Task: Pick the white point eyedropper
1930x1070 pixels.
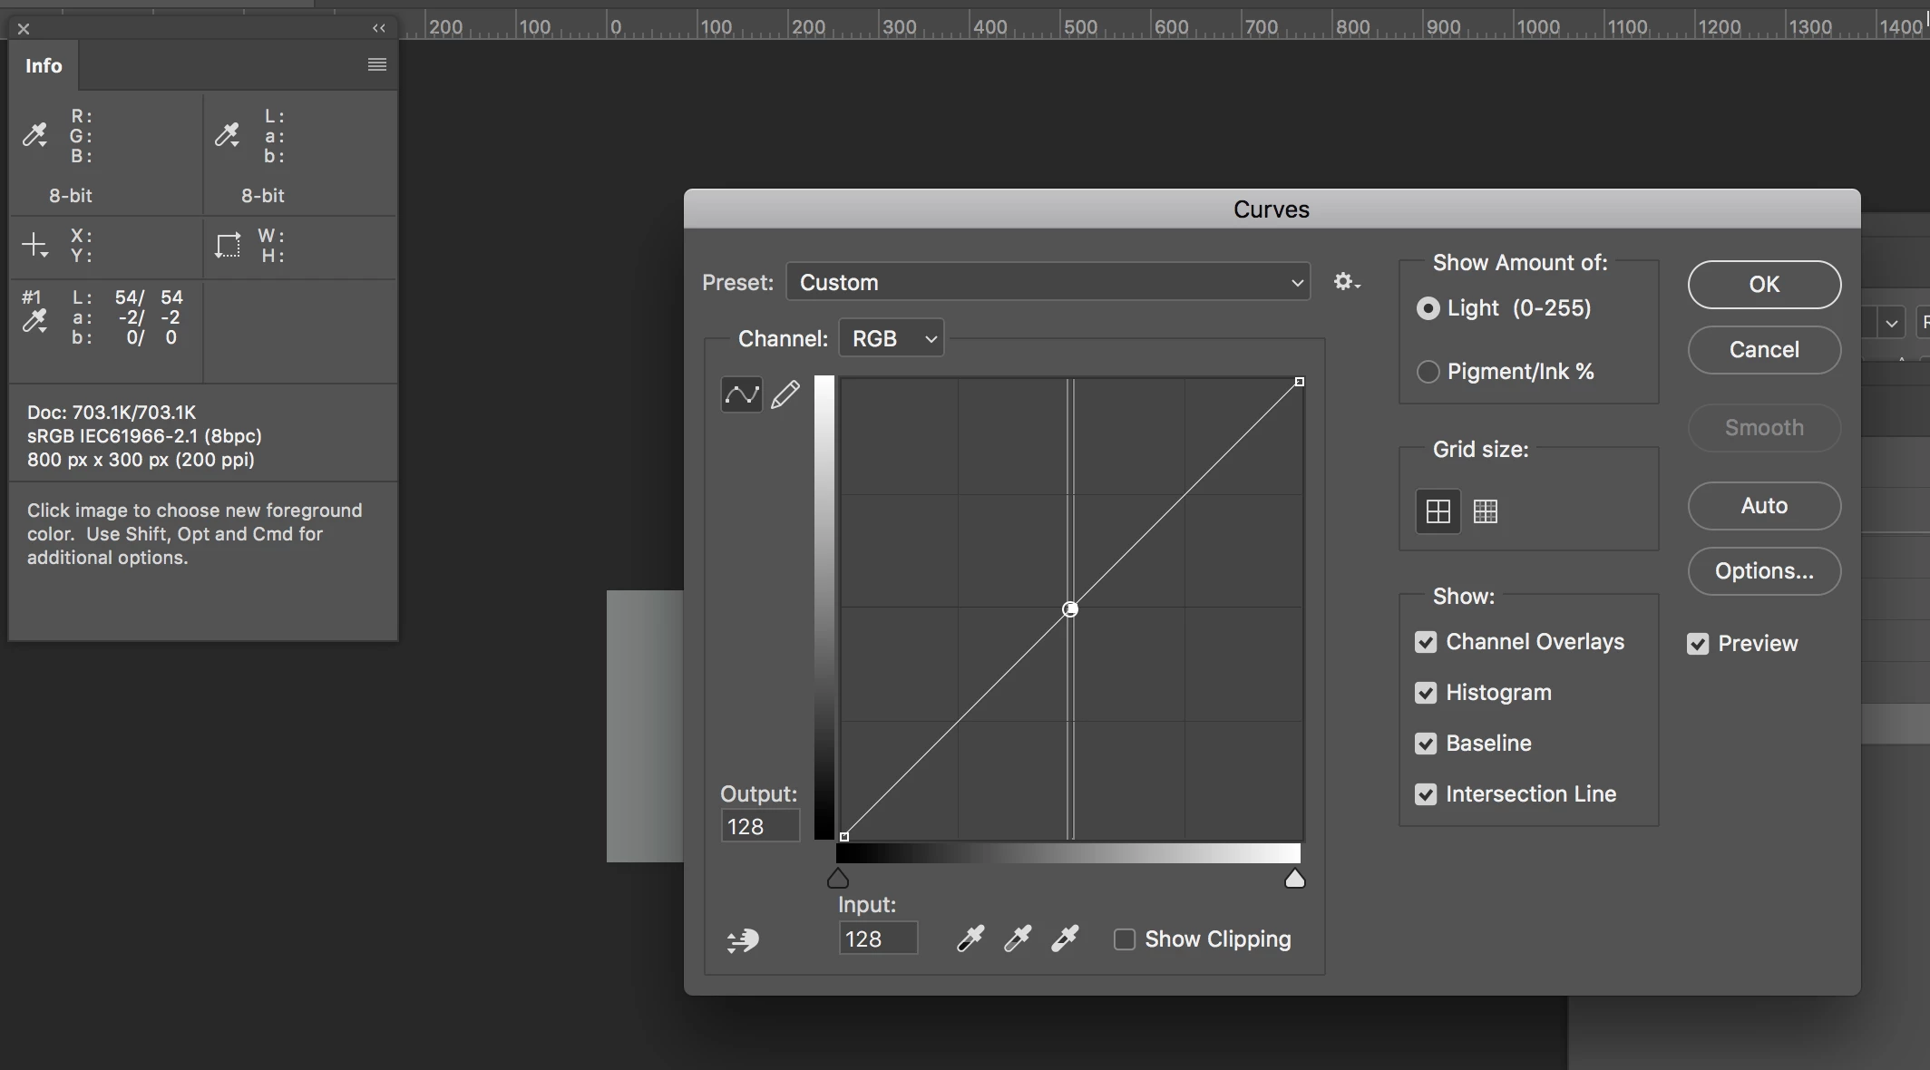Action: pos(1065,939)
